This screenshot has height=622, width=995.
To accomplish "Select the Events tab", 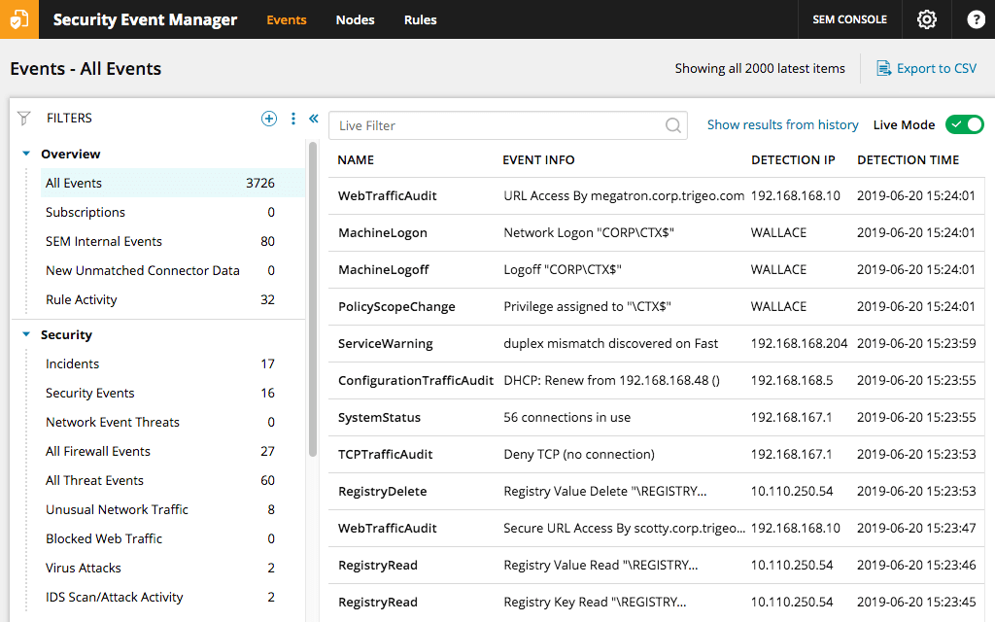I will tap(286, 19).
